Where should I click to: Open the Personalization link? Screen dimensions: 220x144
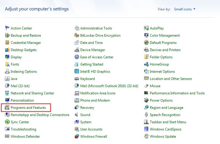coord(22,100)
